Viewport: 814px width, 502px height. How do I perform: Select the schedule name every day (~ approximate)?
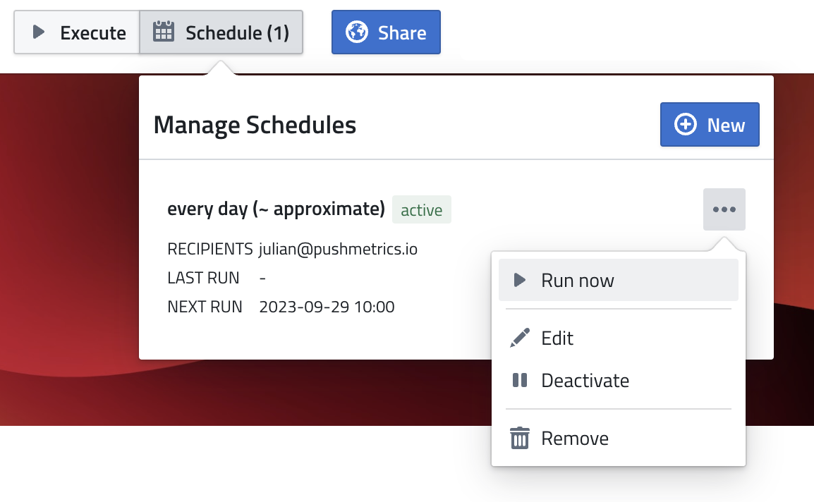point(275,209)
